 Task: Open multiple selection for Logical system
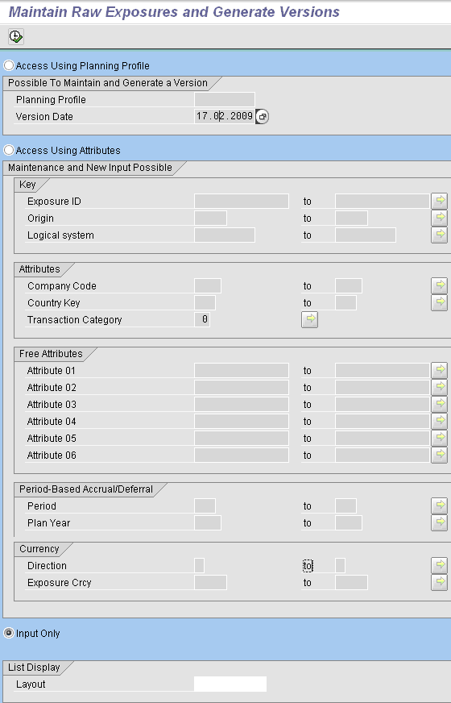click(x=440, y=235)
